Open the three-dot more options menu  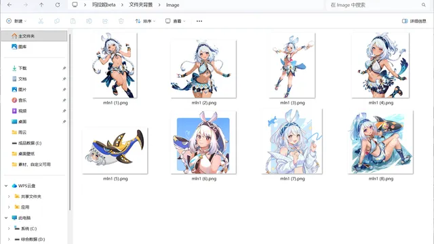point(199,21)
